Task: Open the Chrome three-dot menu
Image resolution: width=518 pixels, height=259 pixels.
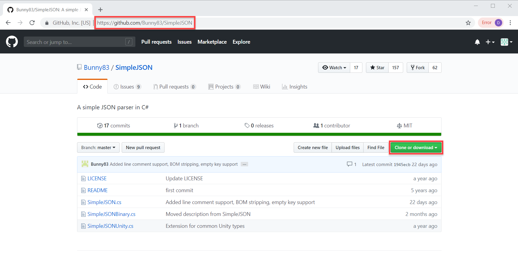Action: pos(510,23)
